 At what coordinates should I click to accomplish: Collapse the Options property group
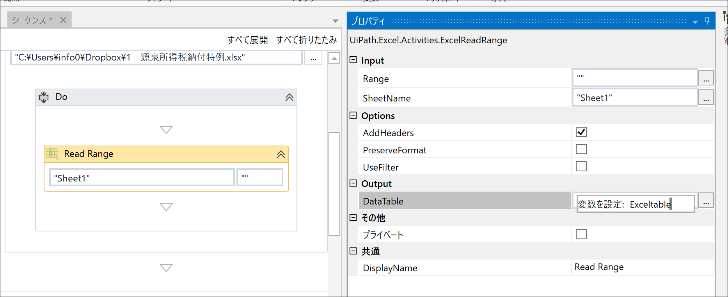point(353,116)
